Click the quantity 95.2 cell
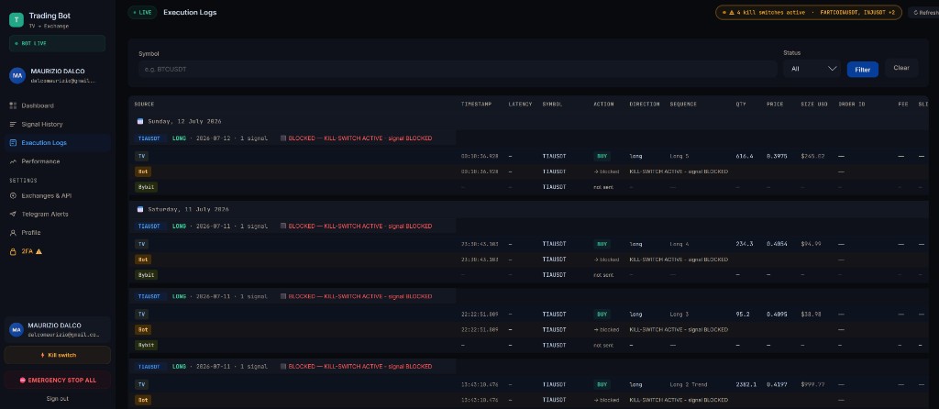Image resolution: width=939 pixels, height=409 pixels. click(x=743, y=314)
